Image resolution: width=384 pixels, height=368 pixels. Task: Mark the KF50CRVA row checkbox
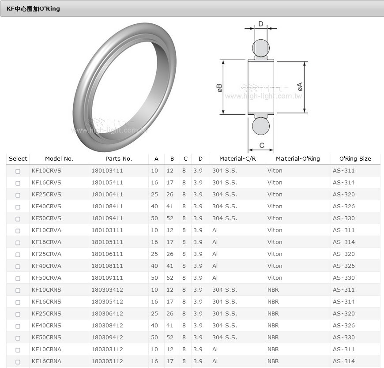(18, 278)
